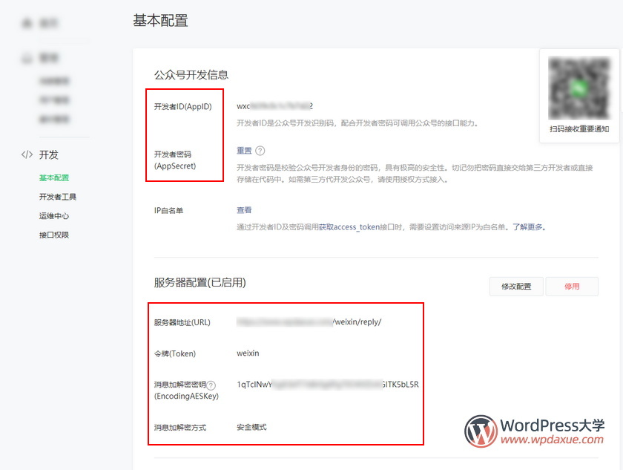Click the 基本配置 page title
This screenshot has width=623, height=470.
click(x=160, y=20)
